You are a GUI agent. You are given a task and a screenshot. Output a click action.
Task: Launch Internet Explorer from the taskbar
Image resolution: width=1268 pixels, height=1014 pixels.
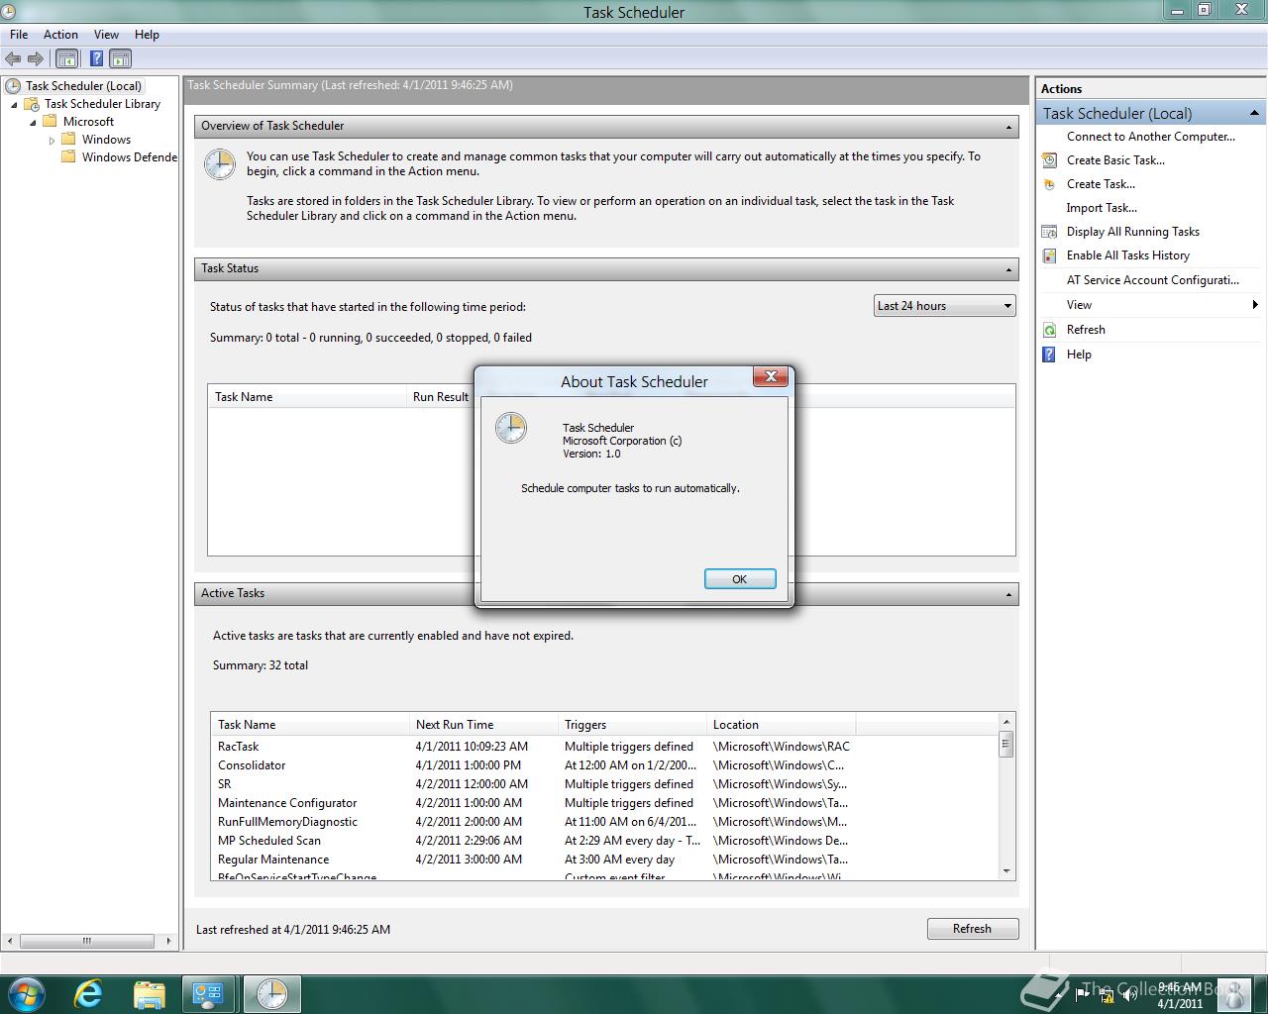(88, 994)
